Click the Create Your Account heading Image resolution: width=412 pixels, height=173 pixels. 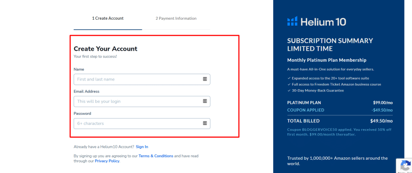pos(106,49)
